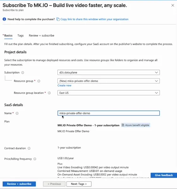Click the blue Review + subscribe button

[19, 184]
